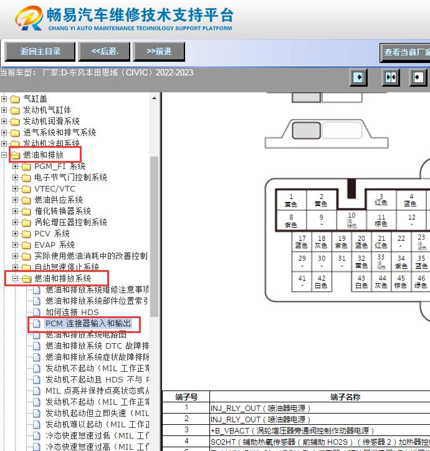The height and width of the screenshot is (451, 430).
Task: Click the split-both-panes layout icon
Action: point(391,77)
